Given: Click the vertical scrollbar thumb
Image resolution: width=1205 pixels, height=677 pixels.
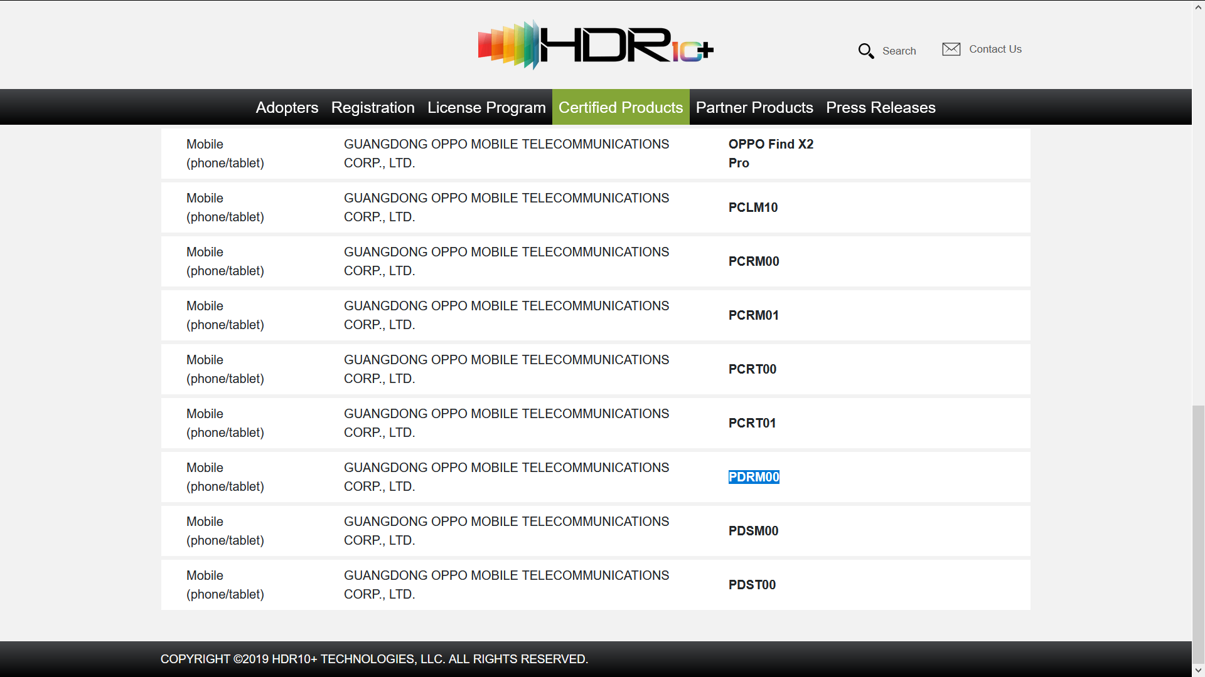Looking at the screenshot, I should click(x=1198, y=534).
